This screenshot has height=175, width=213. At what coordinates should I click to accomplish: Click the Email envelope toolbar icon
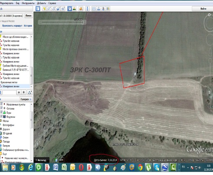[x=94, y=9]
